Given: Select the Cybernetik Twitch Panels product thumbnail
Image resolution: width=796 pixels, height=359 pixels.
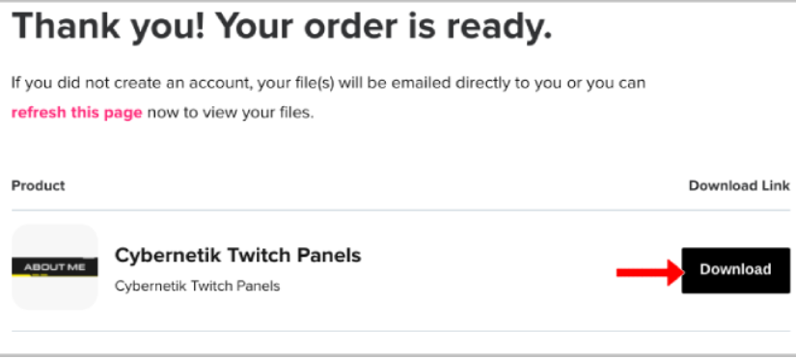Looking at the screenshot, I should coord(55,267).
